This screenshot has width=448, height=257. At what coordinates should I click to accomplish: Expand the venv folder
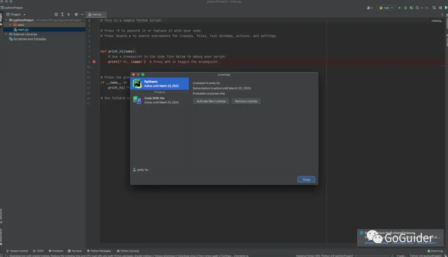pos(10,25)
